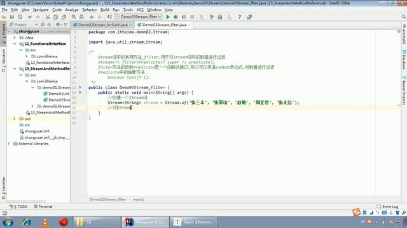Click the Copy toolbar icon
Screen dimensions: 407x228
(x=55, y=17)
